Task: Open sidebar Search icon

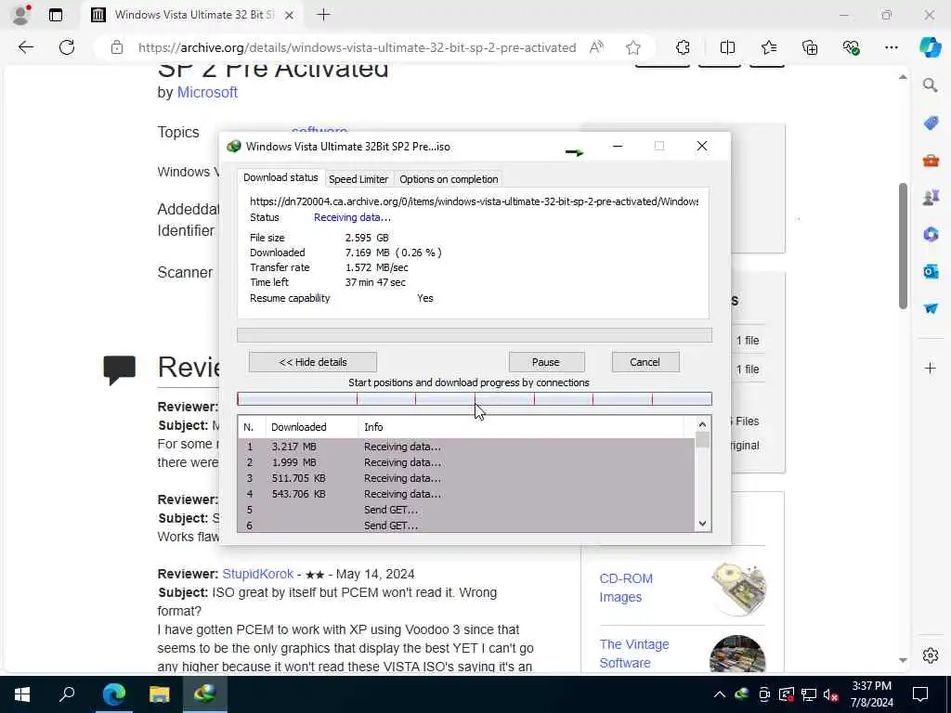Action: click(931, 85)
